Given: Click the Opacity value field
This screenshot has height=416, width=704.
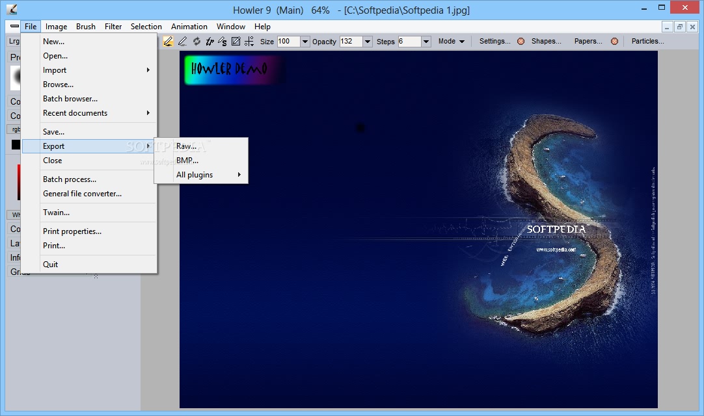Looking at the screenshot, I should 351,42.
